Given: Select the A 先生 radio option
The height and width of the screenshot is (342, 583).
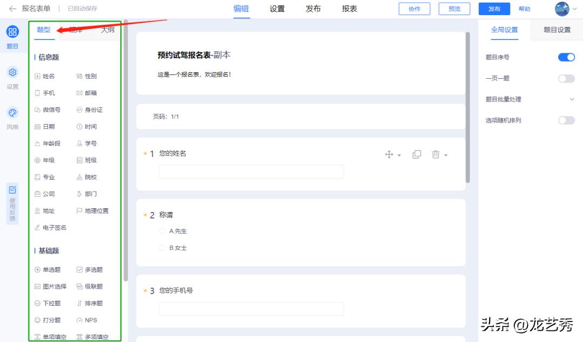Looking at the screenshot, I should click(x=162, y=231).
